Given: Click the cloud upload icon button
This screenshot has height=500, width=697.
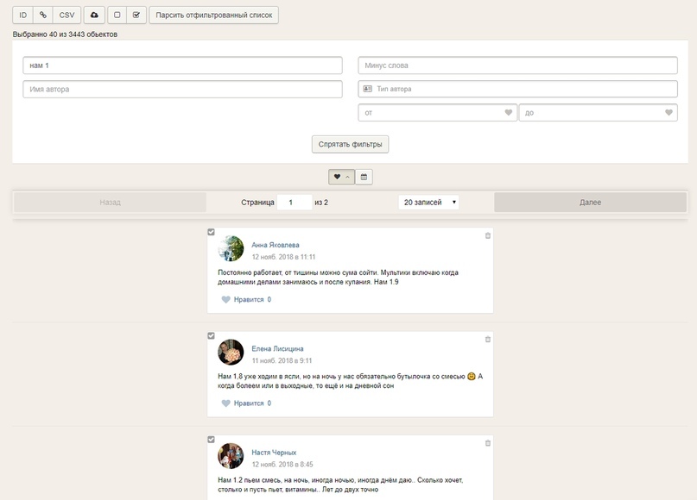Looking at the screenshot, I should pos(94,15).
